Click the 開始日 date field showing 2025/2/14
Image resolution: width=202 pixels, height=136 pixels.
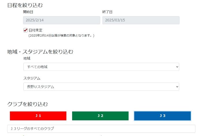(61, 20)
